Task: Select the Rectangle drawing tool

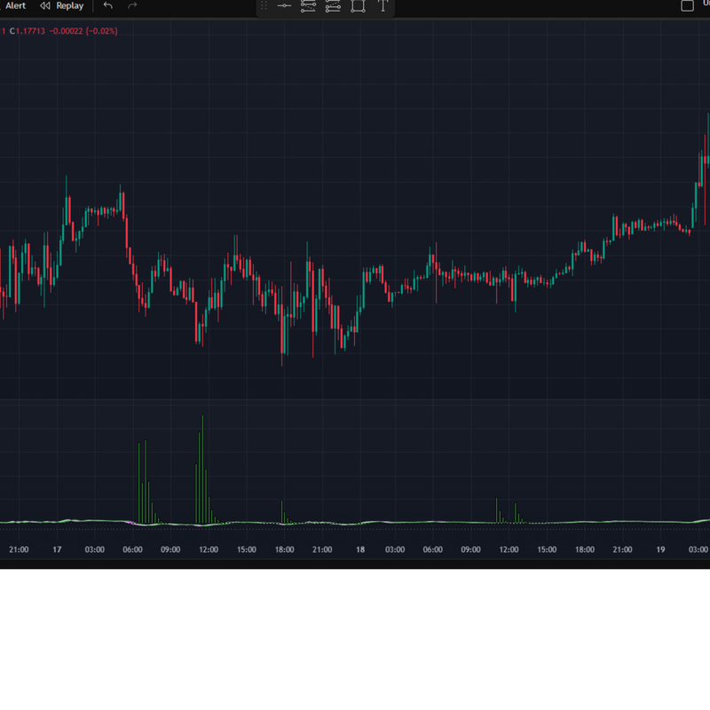Action: tap(358, 6)
